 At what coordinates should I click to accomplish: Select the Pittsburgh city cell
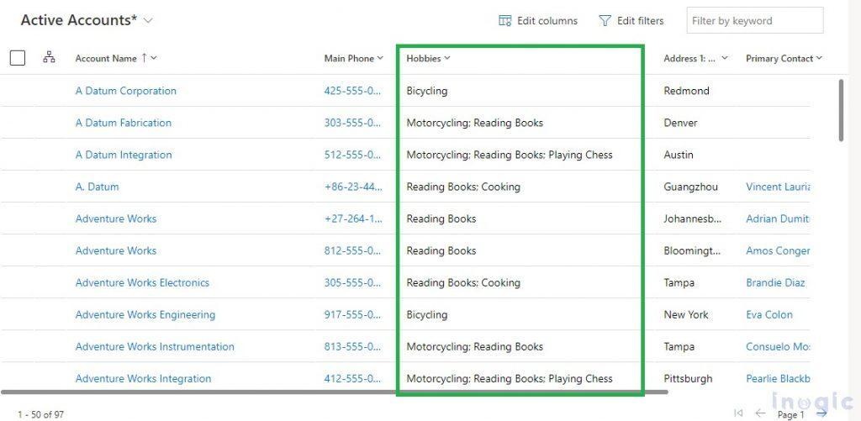688,378
